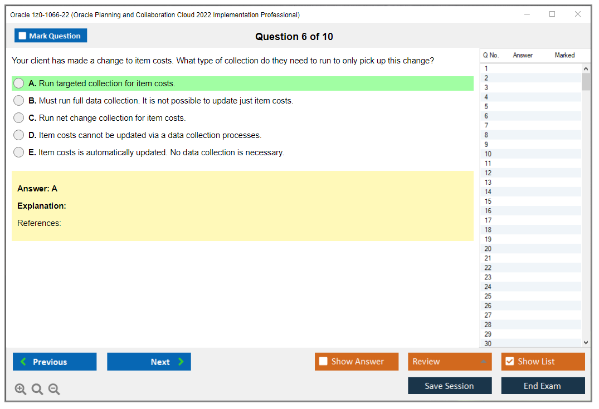This screenshot has height=409, width=599.
Task: Uncheck the Show List checkbox
Action: (x=509, y=362)
